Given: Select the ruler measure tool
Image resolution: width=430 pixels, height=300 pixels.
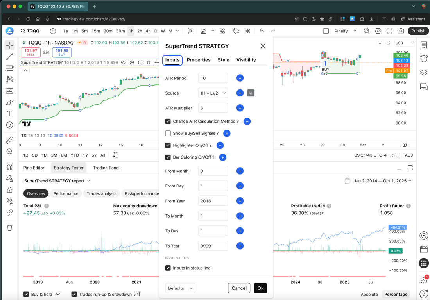Looking at the screenshot, I should click(x=10, y=140).
